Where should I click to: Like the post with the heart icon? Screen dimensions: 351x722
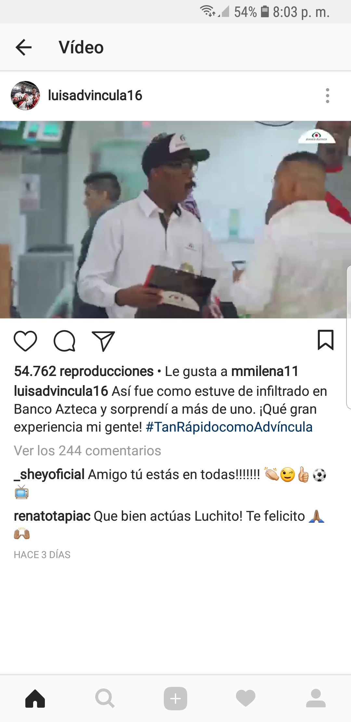(x=25, y=341)
